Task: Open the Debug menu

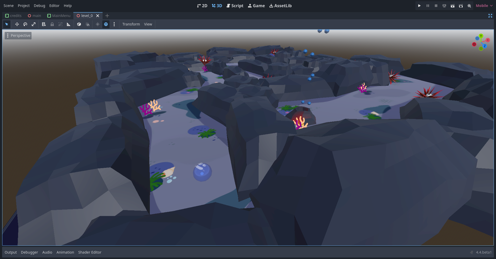Action: coord(40,6)
